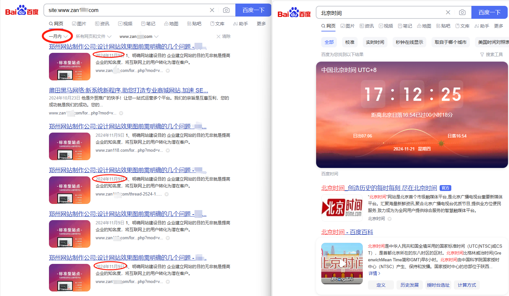Click the 官方 badge beside the 北京时间 result
This screenshot has width=509, height=296.
(x=445, y=188)
